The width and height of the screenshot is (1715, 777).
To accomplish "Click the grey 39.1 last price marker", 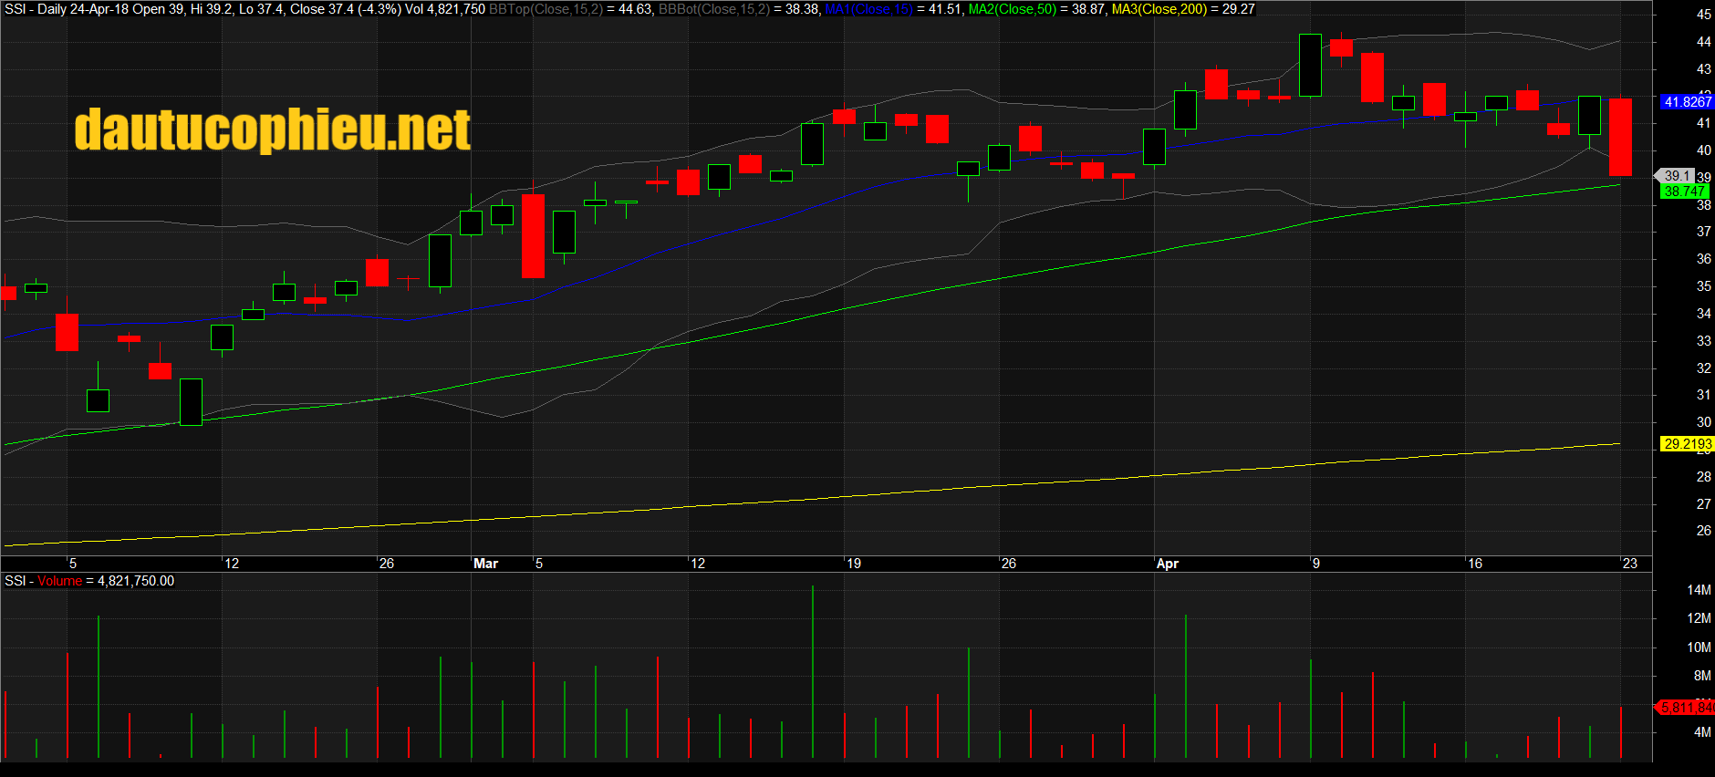I will coord(1677,175).
